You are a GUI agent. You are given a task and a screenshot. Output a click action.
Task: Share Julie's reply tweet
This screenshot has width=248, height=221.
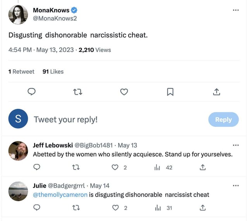pos(202,208)
